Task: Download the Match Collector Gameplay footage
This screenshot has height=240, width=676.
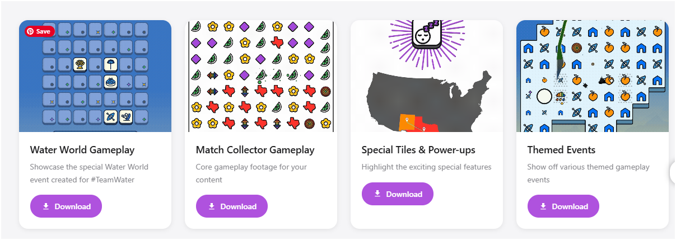Action: (232, 206)
